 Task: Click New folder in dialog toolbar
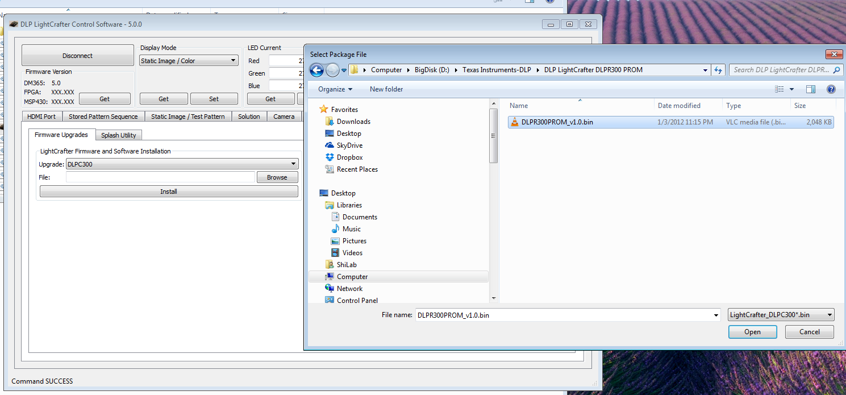click(x=386, y=89)
